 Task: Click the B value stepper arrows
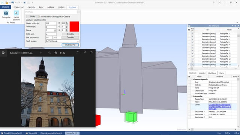pyautogui.click(x=67, y=30)
